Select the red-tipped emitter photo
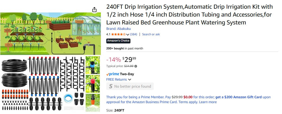The height and width of the screenshot is (114, 282). coord(92,83)
